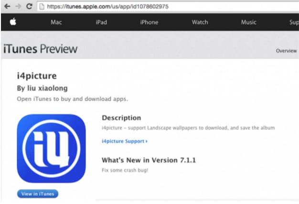
Task: Click the description text about Landscape wallpapers
Action: (x=188, y=128)
